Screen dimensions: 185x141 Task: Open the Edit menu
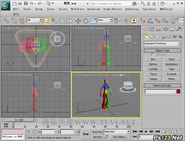click(16, 9)
